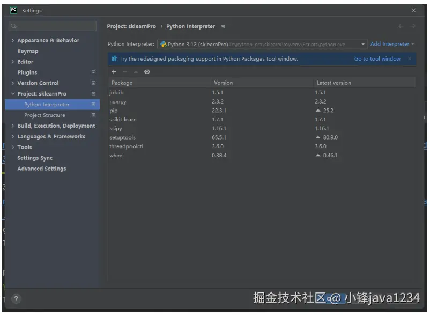Click the project marker icon beside Project: sklearnPro
Image resolution: width=430 pixels, height=315 pixels.
[x=93, y=94]
